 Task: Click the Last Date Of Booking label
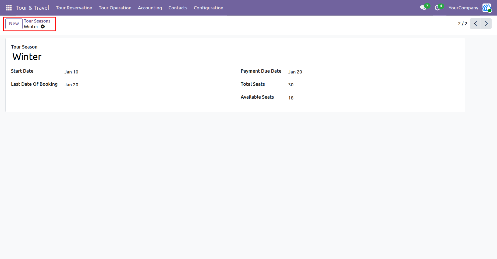[34, 84]
